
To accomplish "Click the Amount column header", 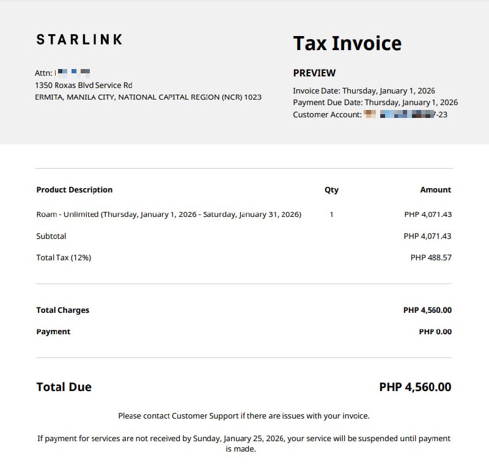I will coord(435,190).
